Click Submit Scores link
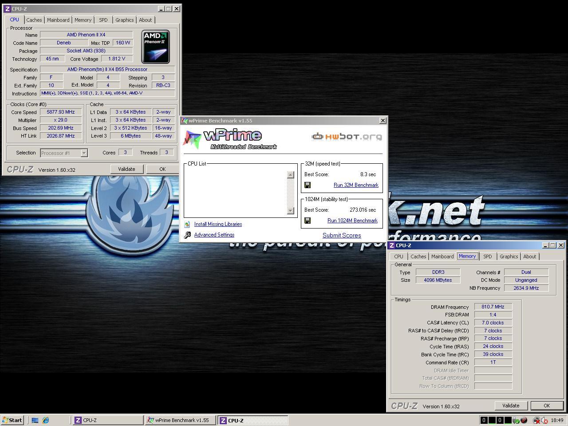This screenshot has width=568, height=426. pyautogui.click(x=342, y=235)
